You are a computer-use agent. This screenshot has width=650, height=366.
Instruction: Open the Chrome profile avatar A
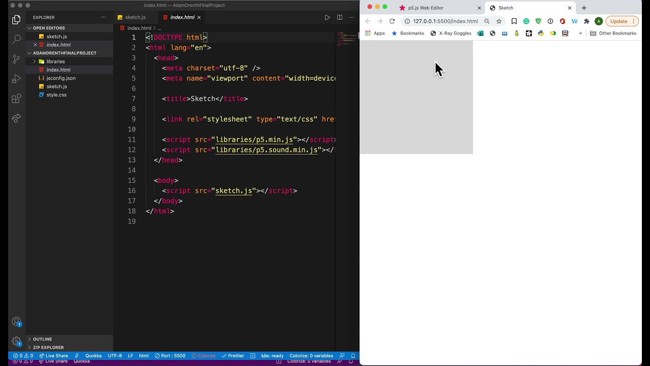(599, 21)
